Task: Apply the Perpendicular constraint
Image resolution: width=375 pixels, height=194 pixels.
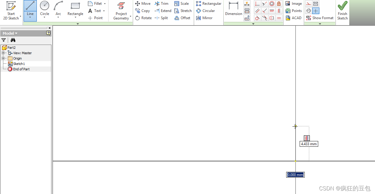Action: click(257, 3)
